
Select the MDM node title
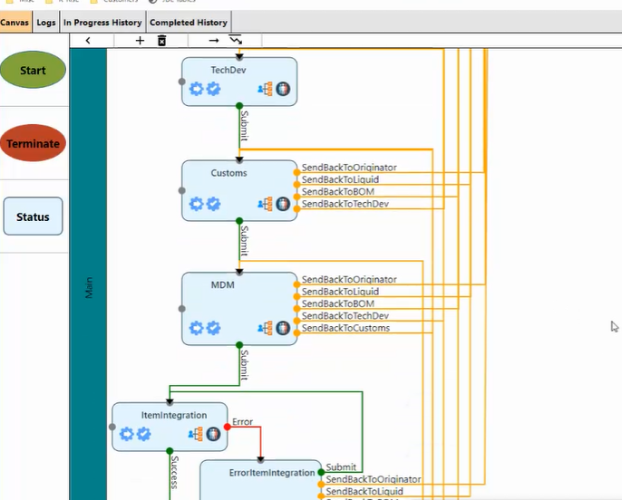pyautogui.click(x=222, y=284)
